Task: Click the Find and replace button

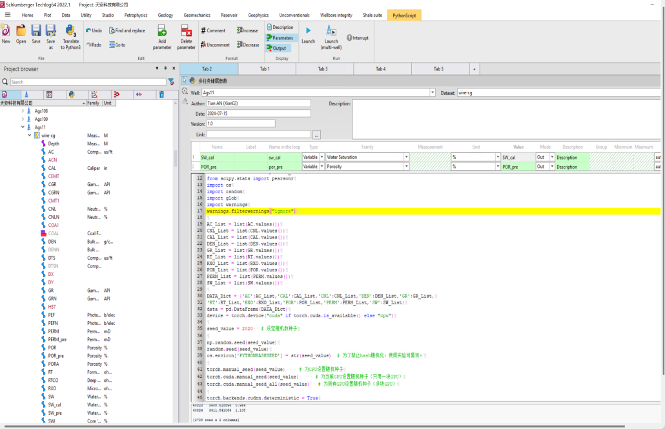Action: click(x=127, y=30)
